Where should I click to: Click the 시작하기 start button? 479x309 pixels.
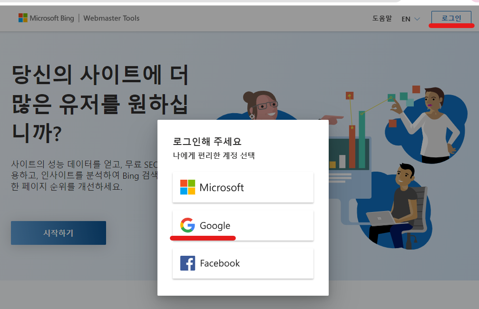pyautogui.click(x=59, y=233)
